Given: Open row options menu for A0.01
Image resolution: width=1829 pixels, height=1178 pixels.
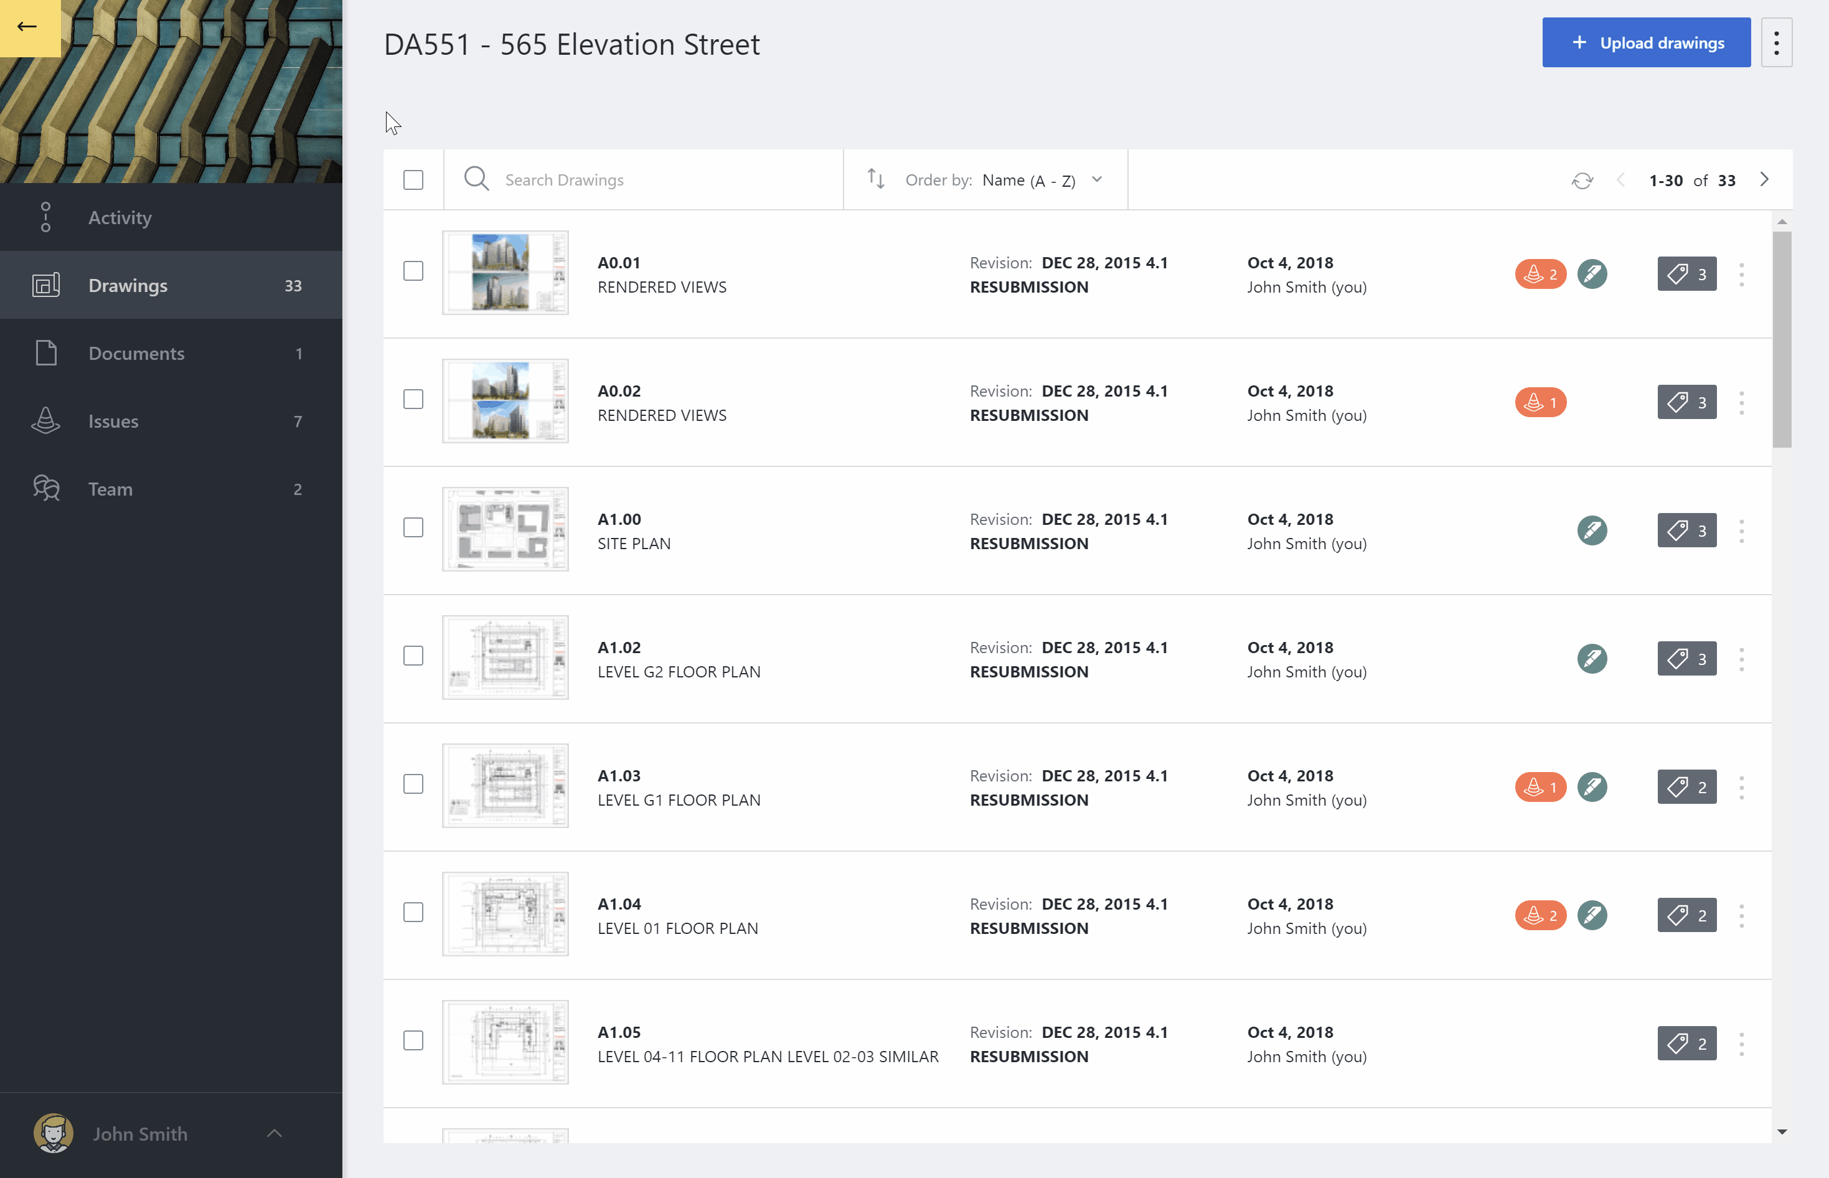Looking at the screenshot, I should click(x=1742, y=275).
